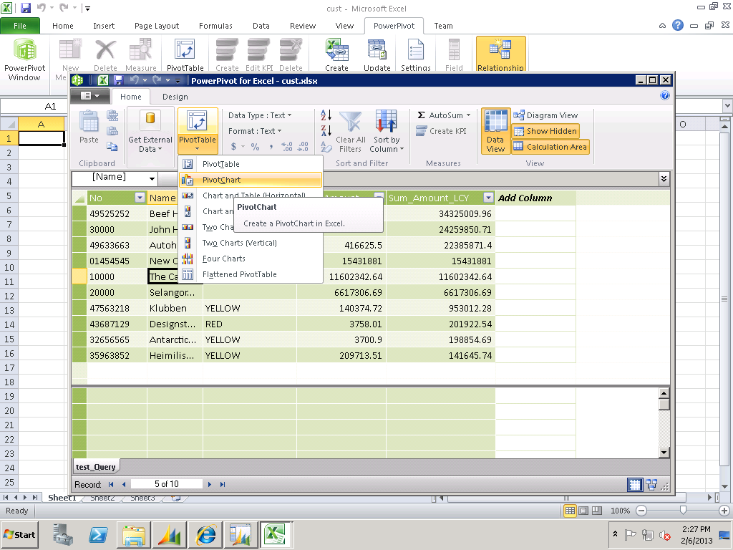Choose PivotTable menu entry in dropdown

pos(250,164)
